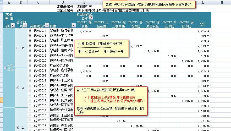Click the 总计 column header cell

tap(203, 24)
